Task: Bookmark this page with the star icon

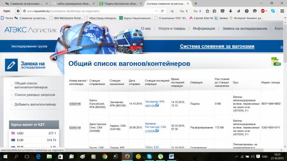Action: (x=207, y=11)
